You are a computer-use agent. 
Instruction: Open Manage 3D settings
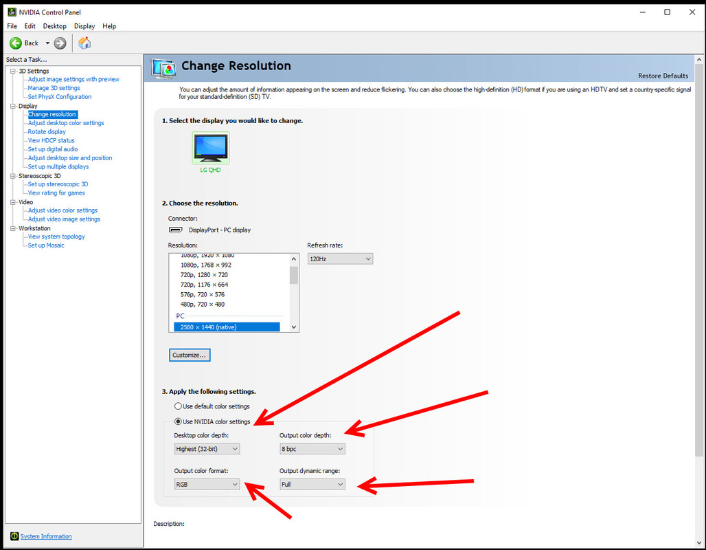point(54,88)
